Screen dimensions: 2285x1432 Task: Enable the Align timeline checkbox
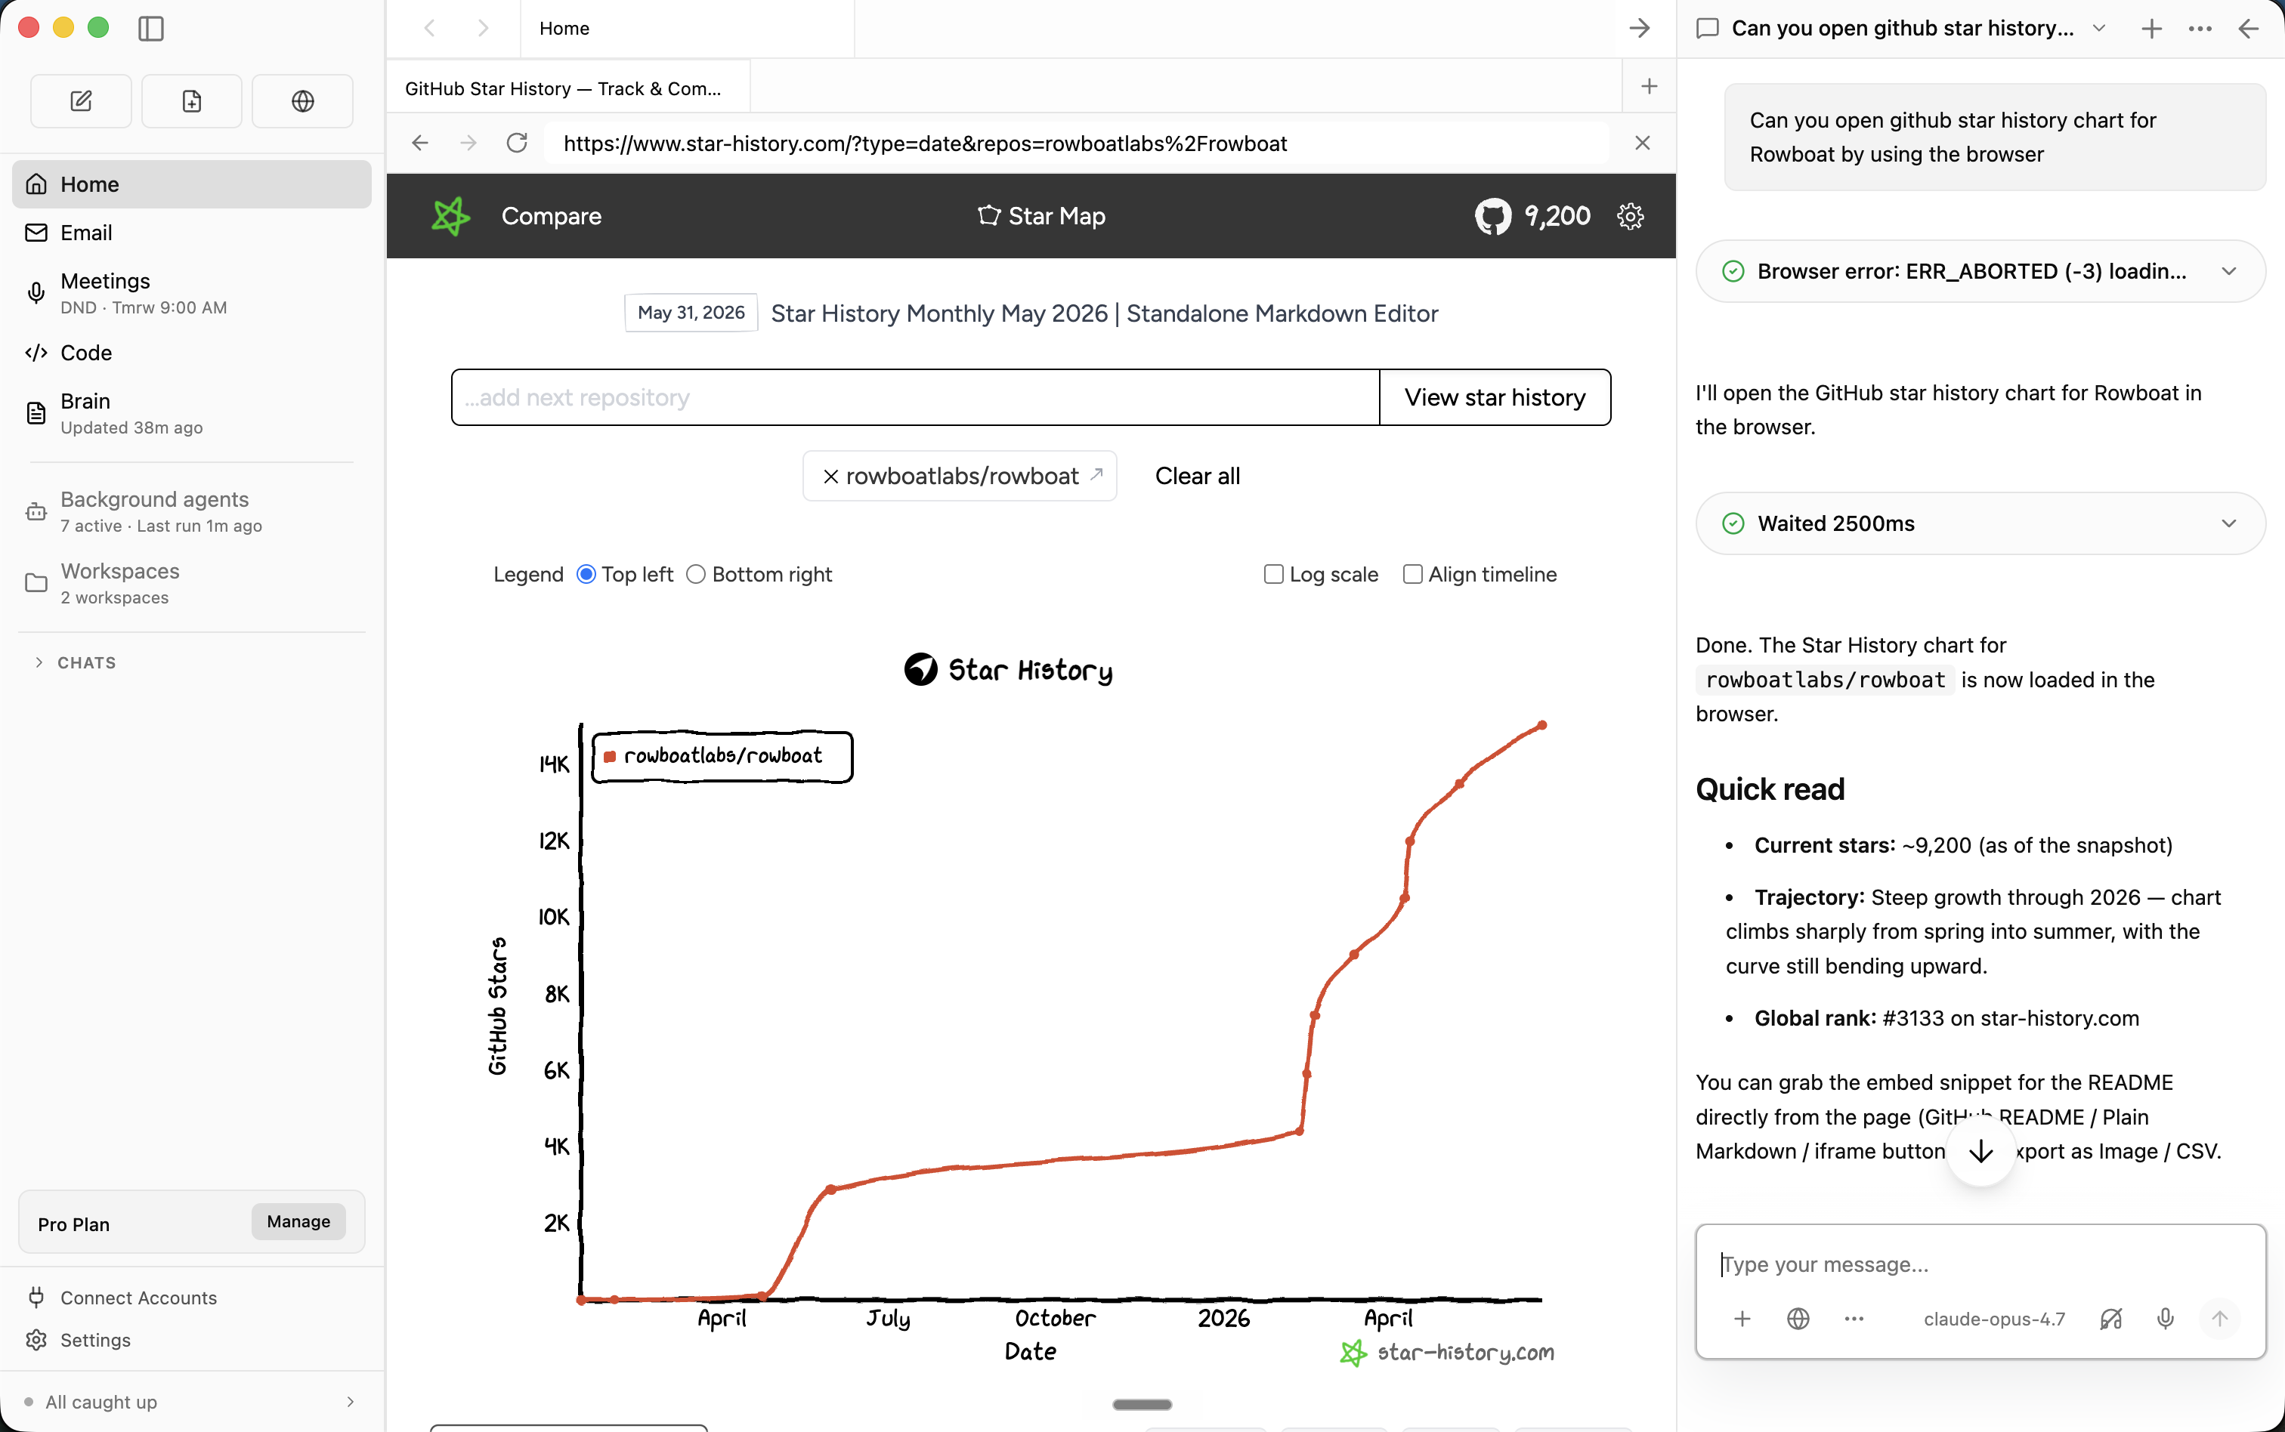(1412, 574)
